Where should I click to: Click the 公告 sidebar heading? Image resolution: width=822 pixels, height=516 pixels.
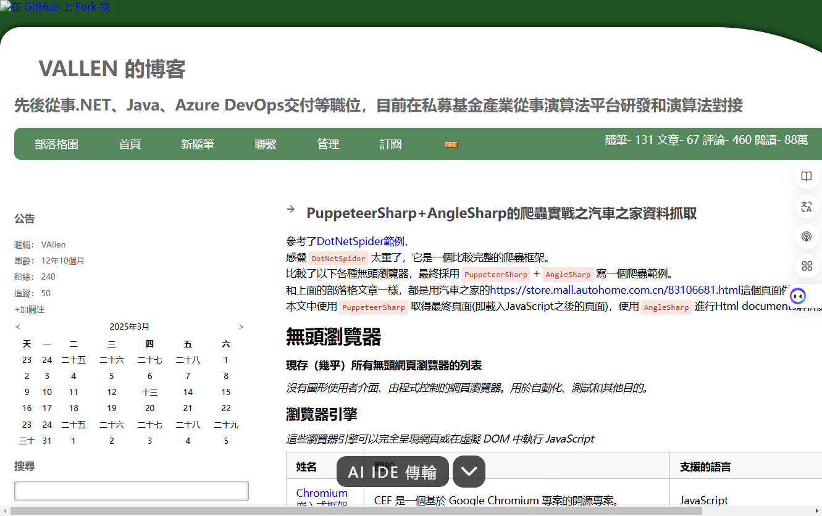[x=25, y=218]
